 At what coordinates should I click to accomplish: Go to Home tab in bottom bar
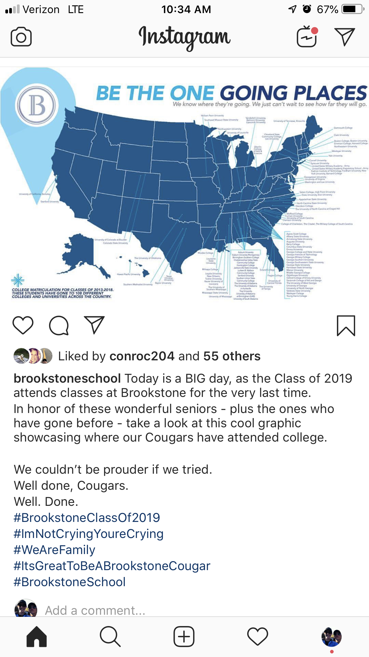(37, 636)
